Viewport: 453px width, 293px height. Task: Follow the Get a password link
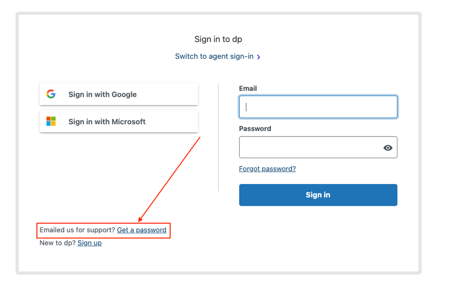click(142, 230)
